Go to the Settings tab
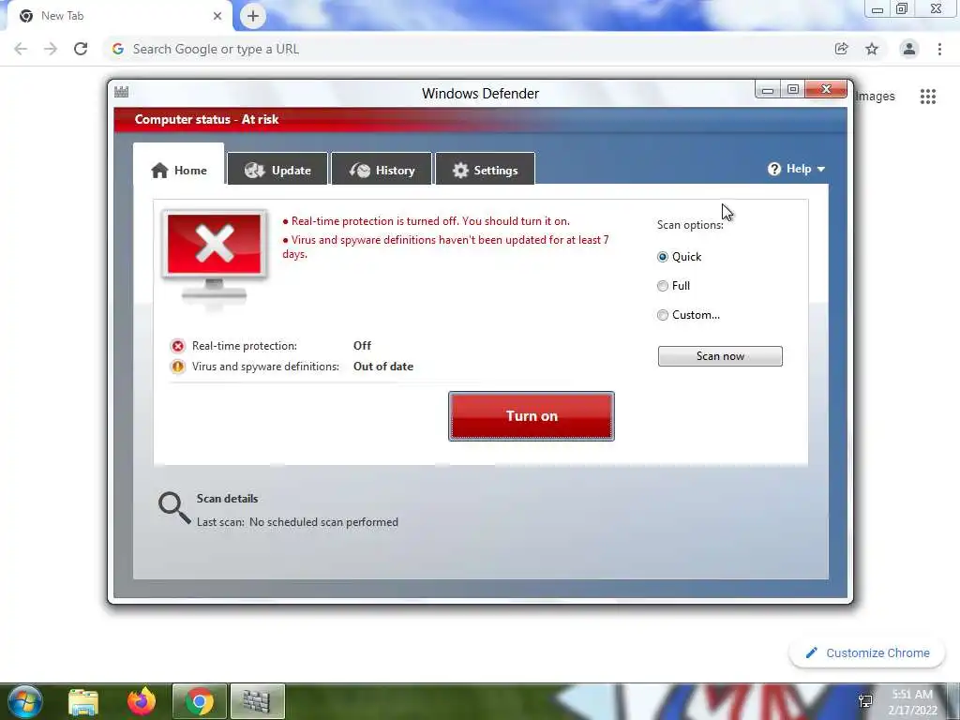 coord(485,170)
